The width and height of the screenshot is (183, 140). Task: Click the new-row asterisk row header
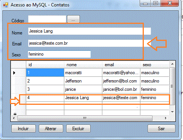click(18, 112)
